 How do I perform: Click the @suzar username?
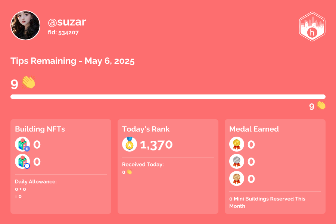tap(67, 22)
